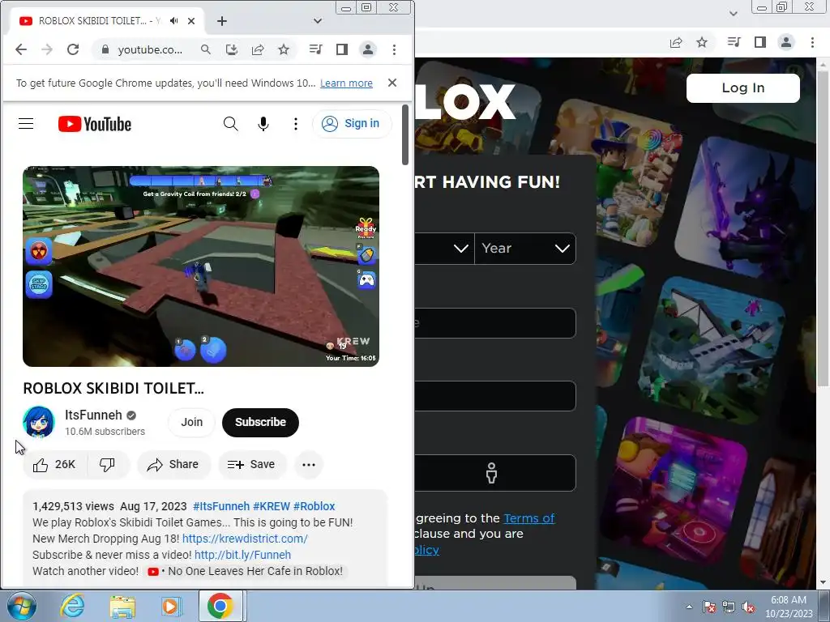830x622 pixels.
Task: Sign in to YouTube
Action: click(352, 124)
